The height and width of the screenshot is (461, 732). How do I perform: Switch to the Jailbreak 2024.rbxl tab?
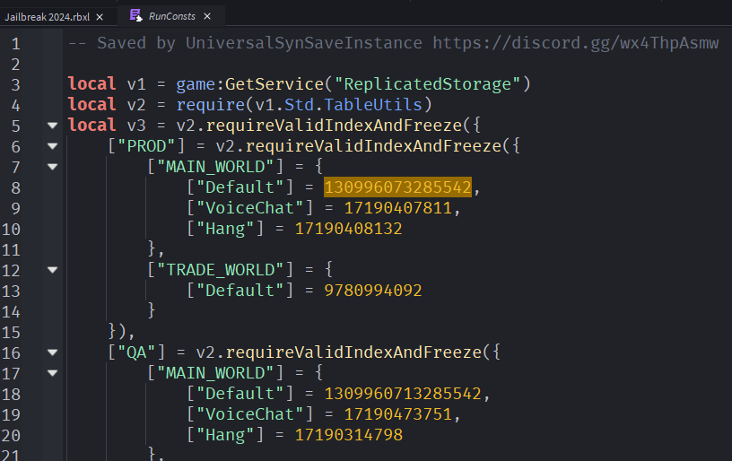[x=48, y=17]
